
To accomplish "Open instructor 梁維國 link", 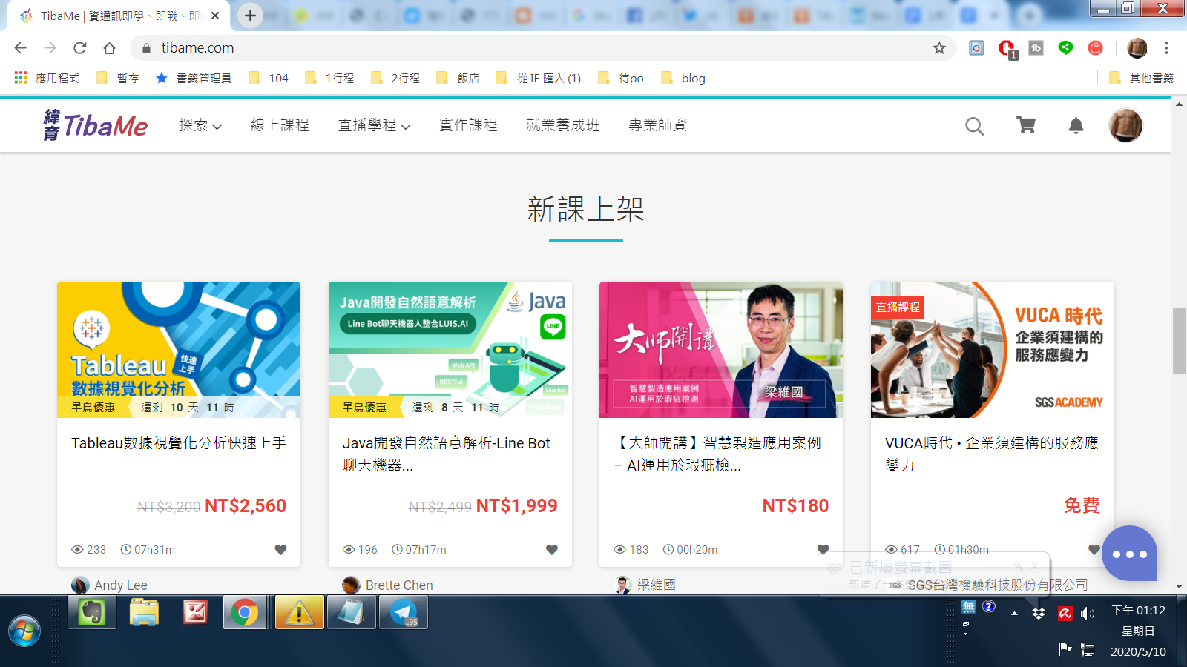I will pos(645,585).
